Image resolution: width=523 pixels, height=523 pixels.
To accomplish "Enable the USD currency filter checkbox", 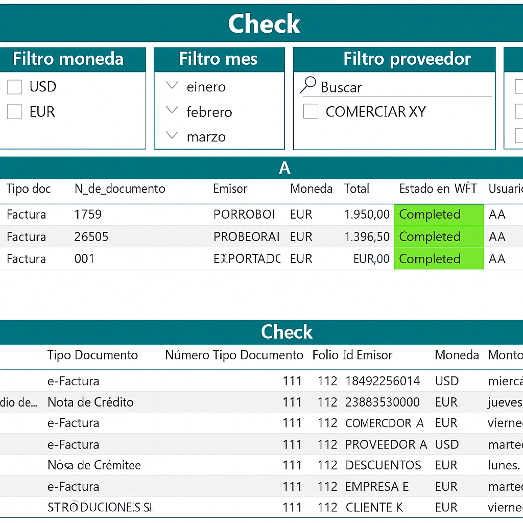I will click(x=14, y=86).
